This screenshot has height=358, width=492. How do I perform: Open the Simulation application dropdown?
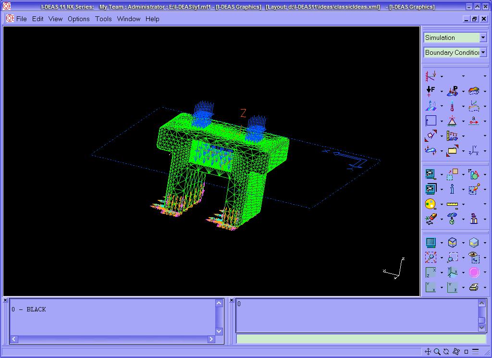pyautogui.click(x=483, y=37)
